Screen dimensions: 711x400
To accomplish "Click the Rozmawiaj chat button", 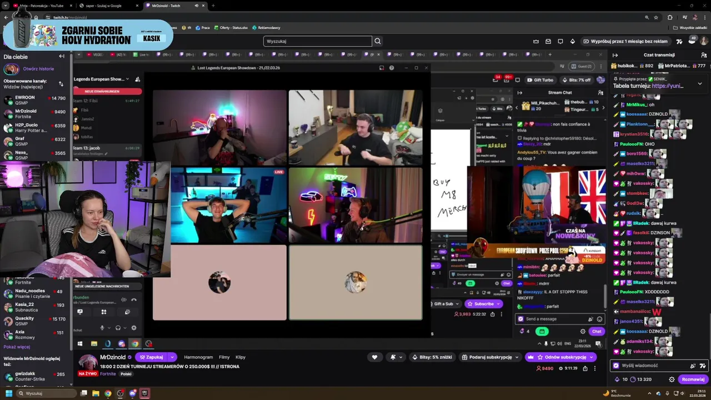I will coord(693,379).
